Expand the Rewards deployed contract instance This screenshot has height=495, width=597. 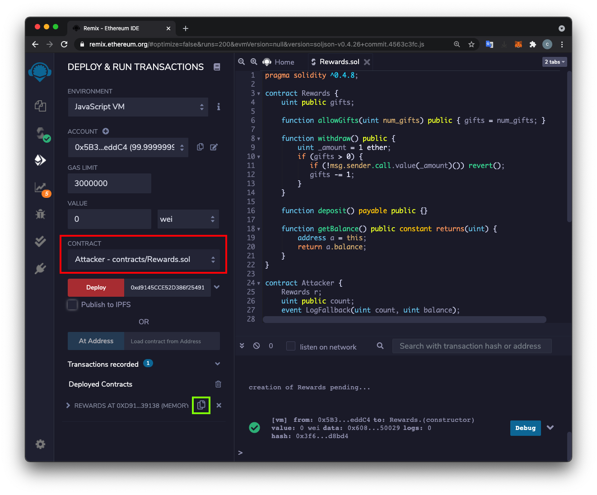click(68, 406)
